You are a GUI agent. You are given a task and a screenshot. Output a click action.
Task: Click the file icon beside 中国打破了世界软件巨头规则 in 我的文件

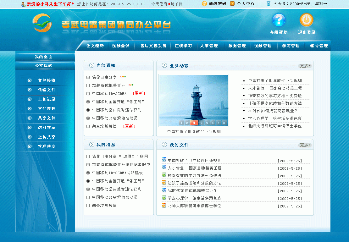coord(164,159)
